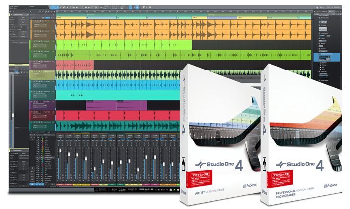Select the コーラス arranger section
The image size is (350, 209).
(x=259, y=15)
